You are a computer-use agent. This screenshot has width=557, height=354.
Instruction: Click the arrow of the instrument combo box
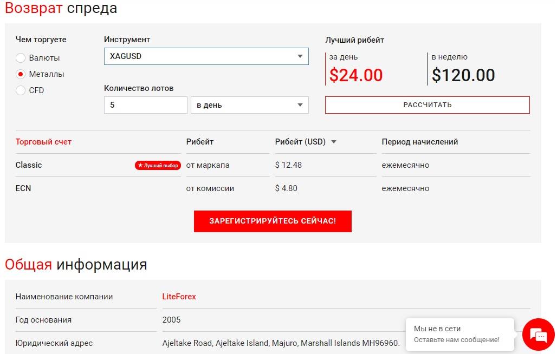tap(300, 56)
